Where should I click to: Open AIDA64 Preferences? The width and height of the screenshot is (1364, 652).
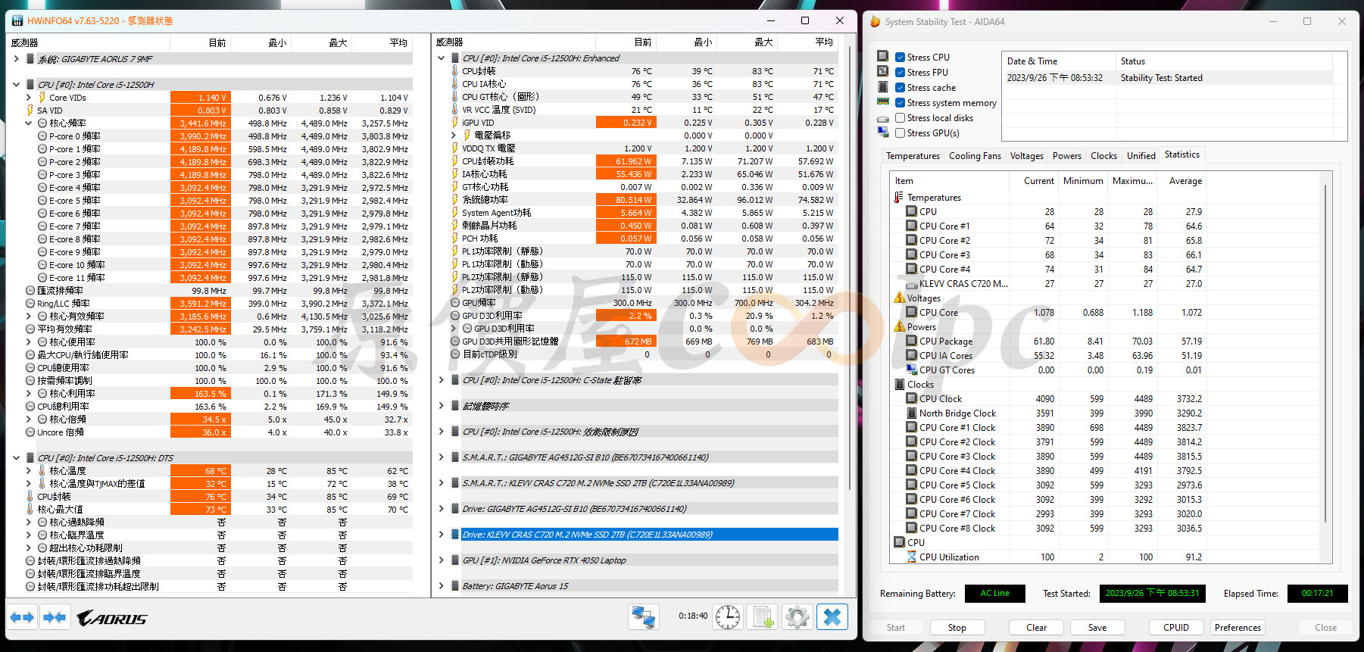pos(1238,628)
